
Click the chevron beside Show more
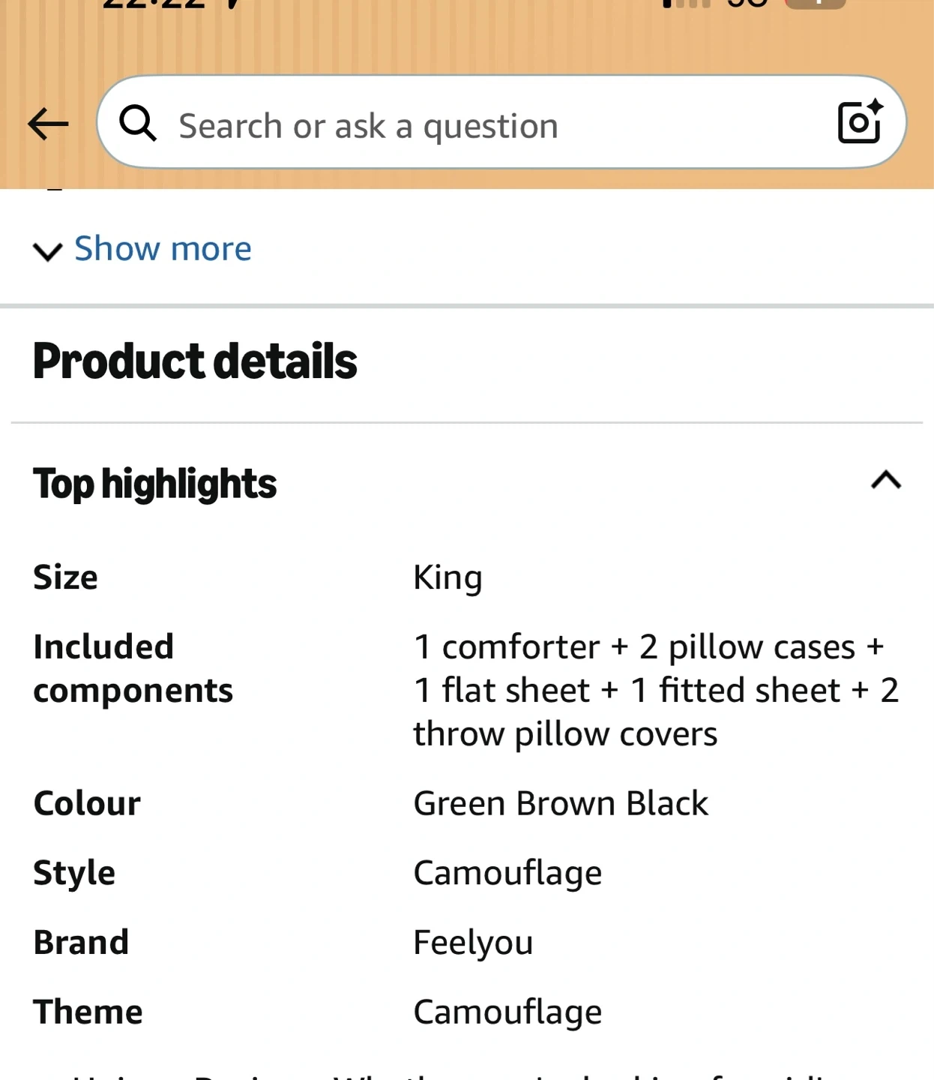(48, 251)
